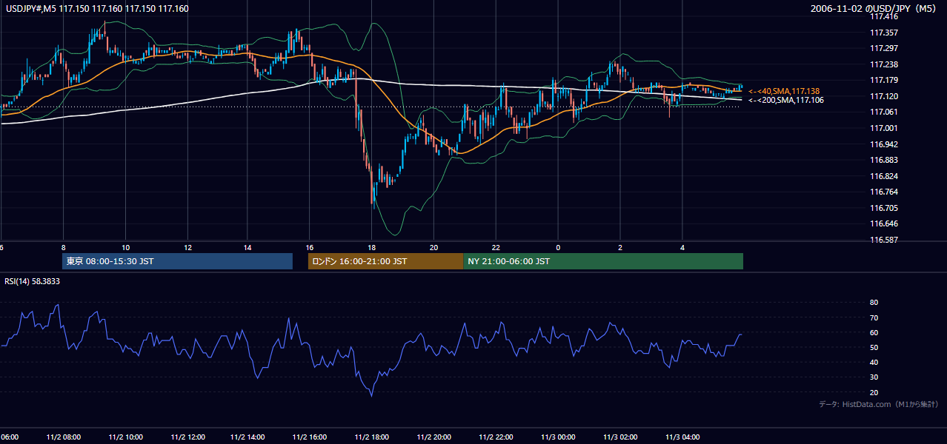Click price level 116.646 on axis
The image size is (947, 444).
coord(884,223)
